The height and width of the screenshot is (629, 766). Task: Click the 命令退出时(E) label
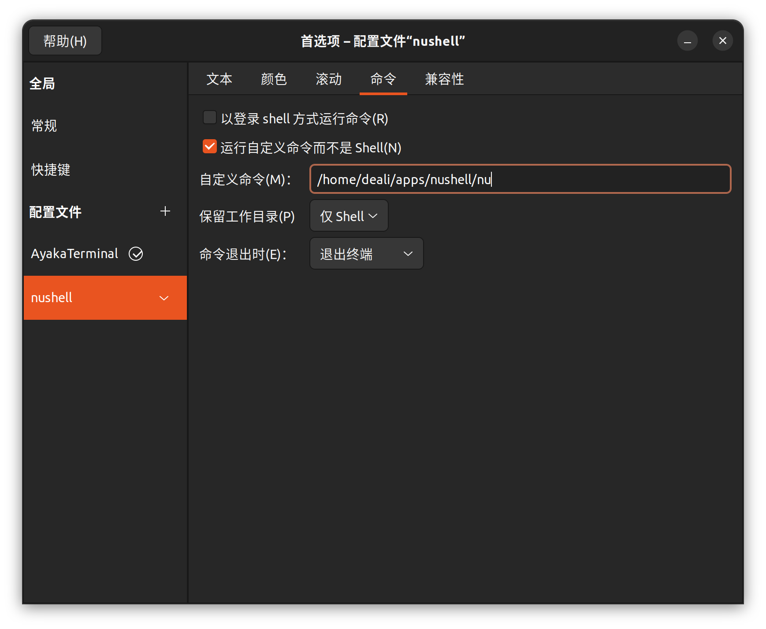tap(243, 255)
